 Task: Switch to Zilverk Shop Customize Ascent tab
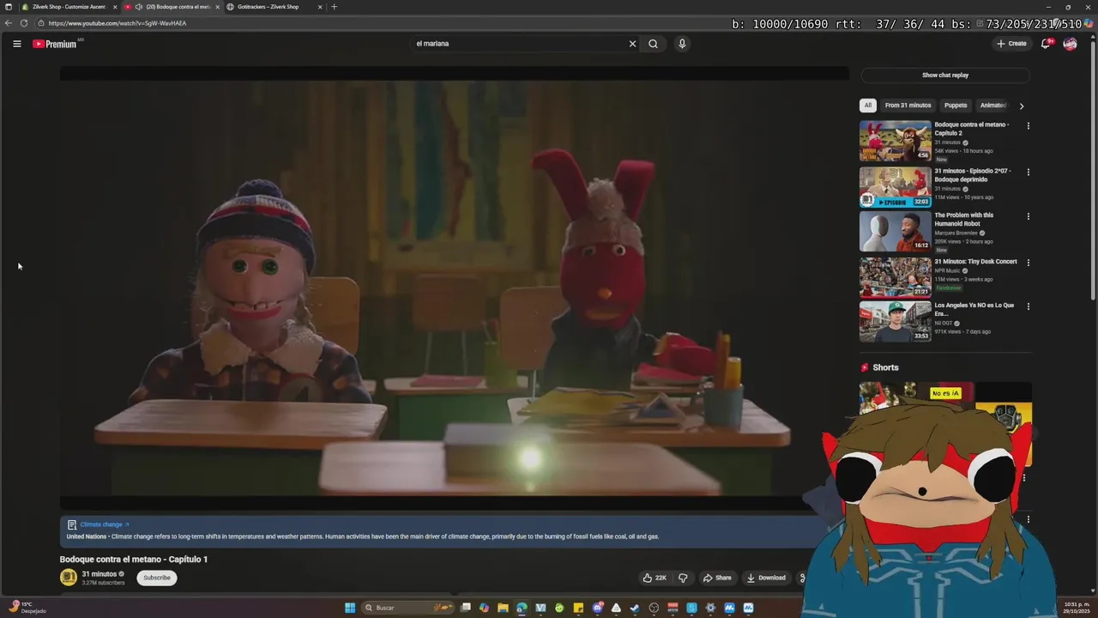coord(68,7)
